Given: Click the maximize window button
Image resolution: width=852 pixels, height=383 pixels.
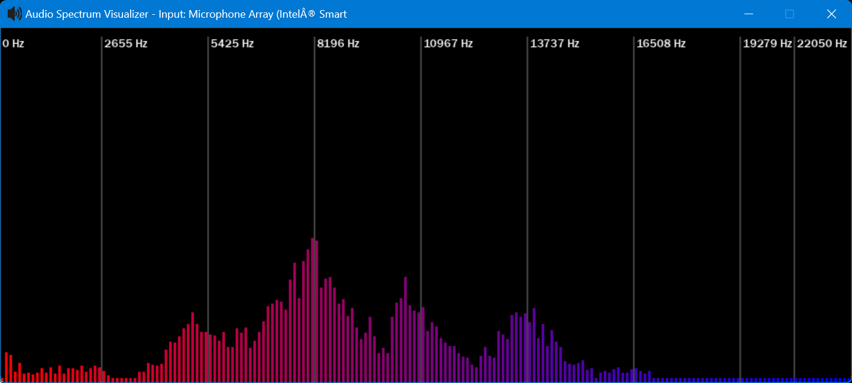Looking at the screenshot, I should [789, 14].
